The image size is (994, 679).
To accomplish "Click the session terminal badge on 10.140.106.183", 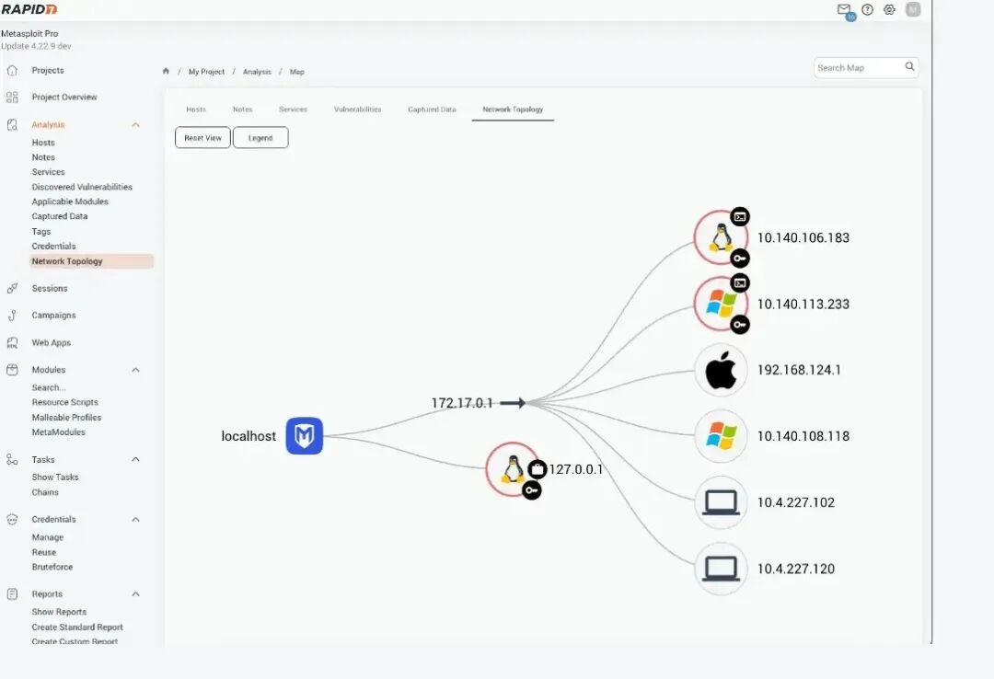I will [740, 217].
